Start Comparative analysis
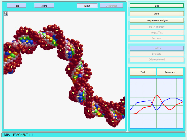Image resolution: width=187 pixels, height=140 pixels. click(156, 20)
